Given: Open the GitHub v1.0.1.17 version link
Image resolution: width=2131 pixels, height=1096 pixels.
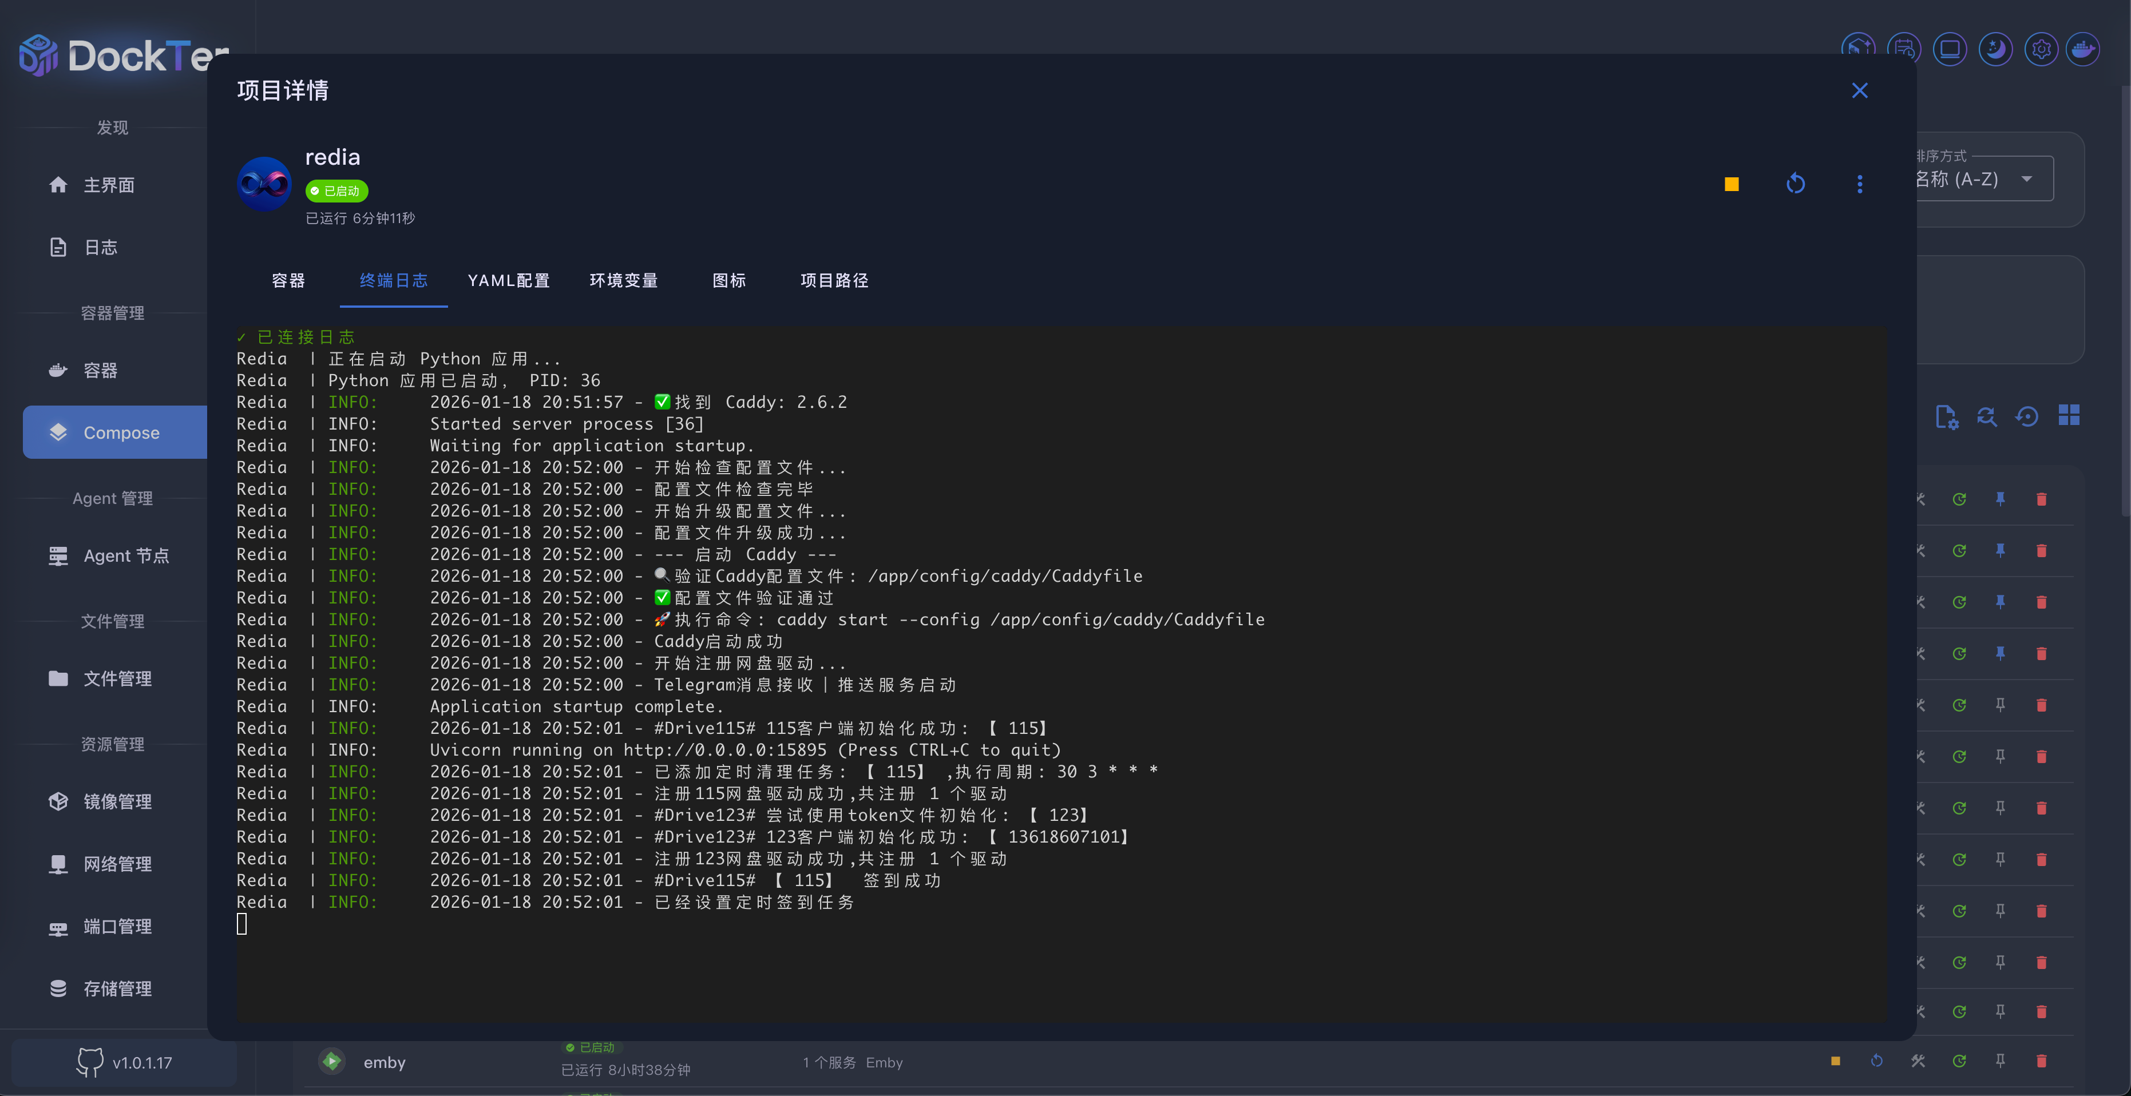Looking at the screenshot, I should (124, 1063).
